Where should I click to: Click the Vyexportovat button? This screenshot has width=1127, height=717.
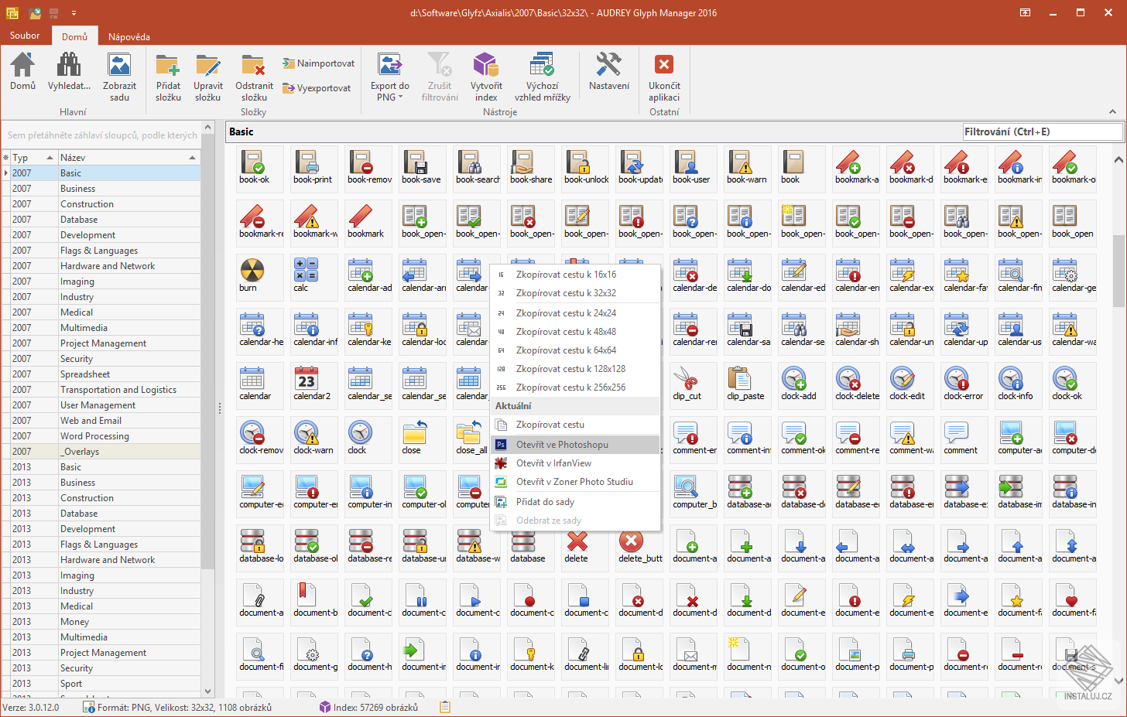[x=317, y=88]
